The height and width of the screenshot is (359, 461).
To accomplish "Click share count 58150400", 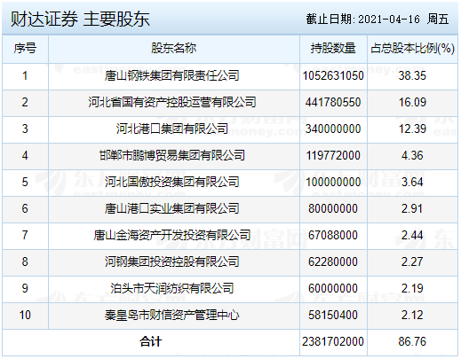I will [x=333, y=315].
